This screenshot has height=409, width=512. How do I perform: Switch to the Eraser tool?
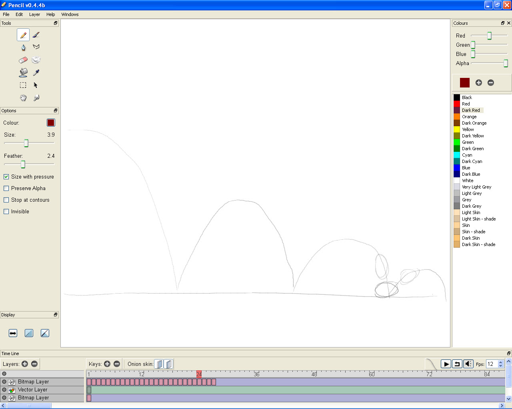(x=23, y=60)
